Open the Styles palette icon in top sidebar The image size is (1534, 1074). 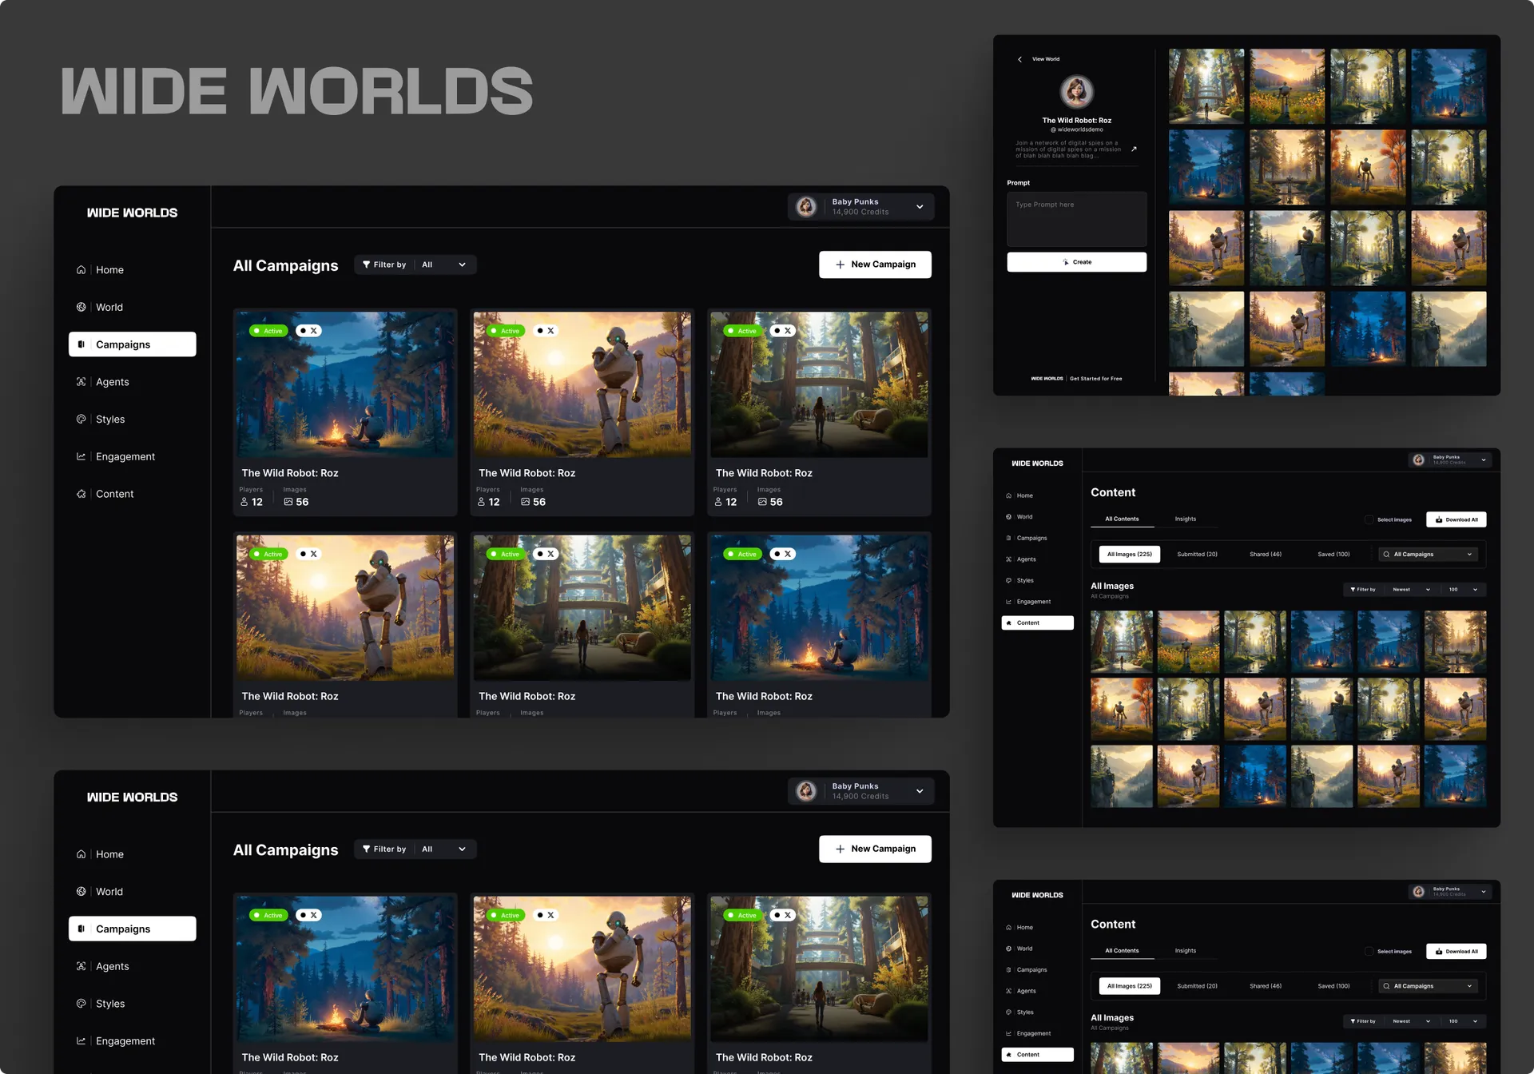(x=81, y=419)
